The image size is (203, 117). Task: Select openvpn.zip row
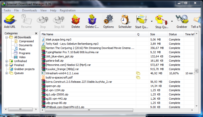point(117,86)
